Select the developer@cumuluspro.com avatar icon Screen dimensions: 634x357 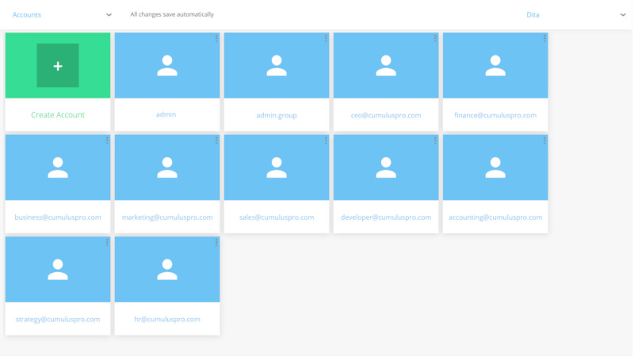pos(386,167)
